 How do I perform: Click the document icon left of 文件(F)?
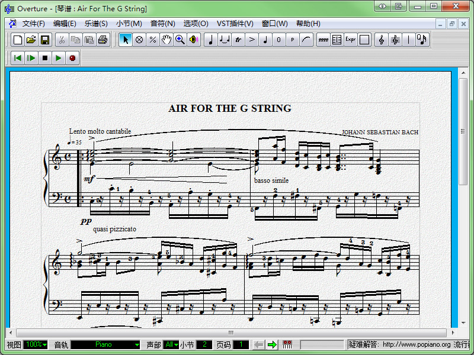click(x=12, y=24)
